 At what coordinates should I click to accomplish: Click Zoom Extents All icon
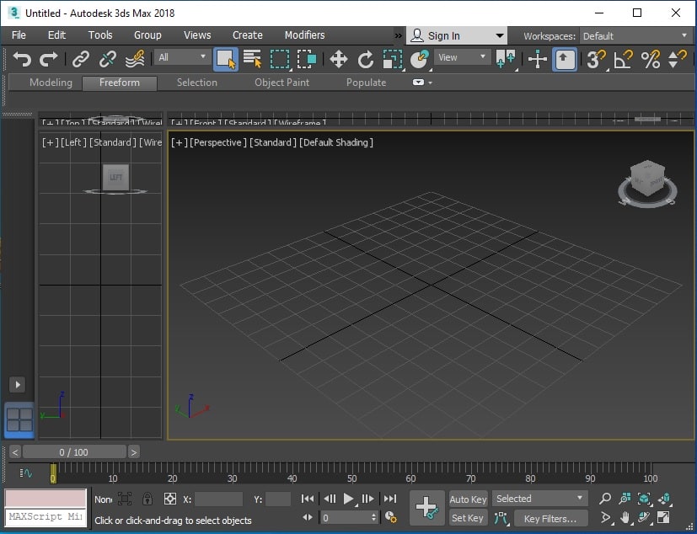[664, 499]
